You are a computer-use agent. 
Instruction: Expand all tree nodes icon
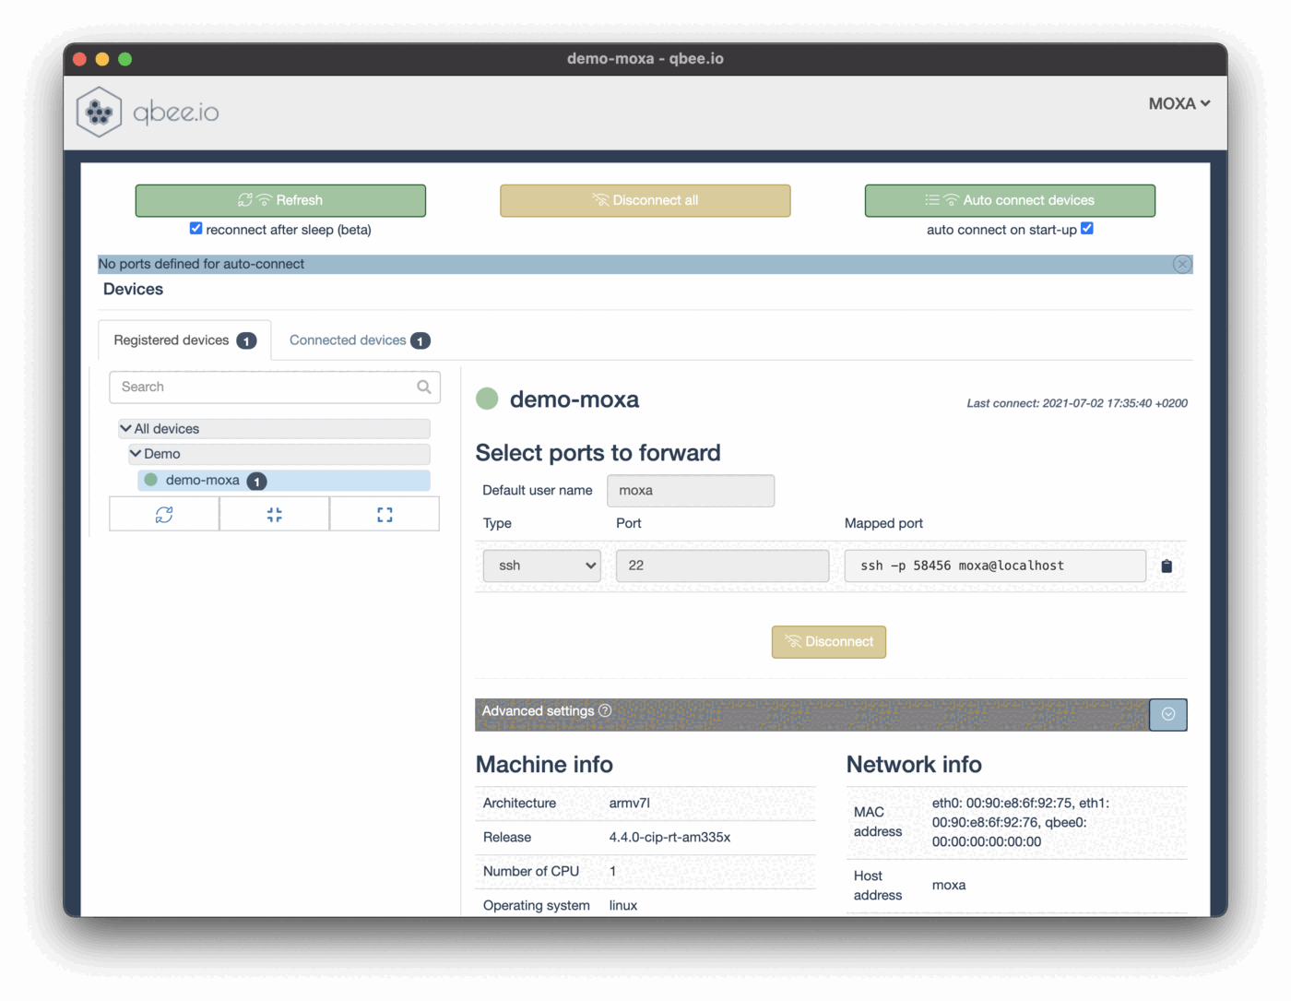tap(385, 515)
